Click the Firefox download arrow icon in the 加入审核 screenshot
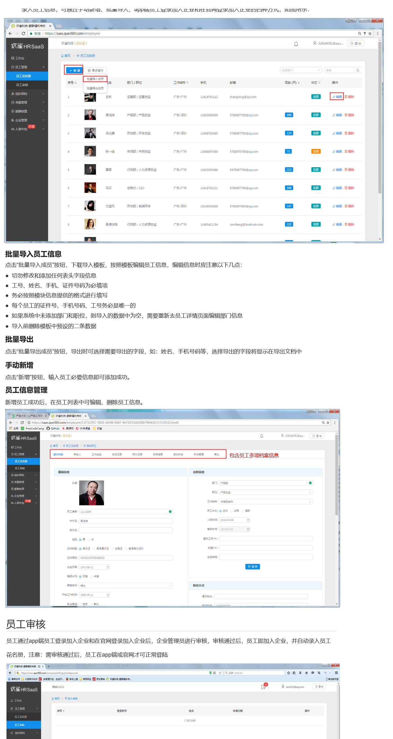Screen dimensions: 393x739 [x=300, y=673]
